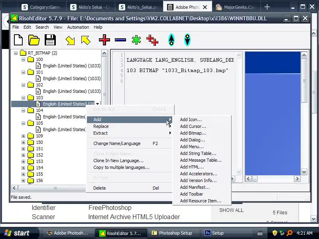Click the blue minus delete icon
Screen dimensions: 319x239
[x=120, y=40]
